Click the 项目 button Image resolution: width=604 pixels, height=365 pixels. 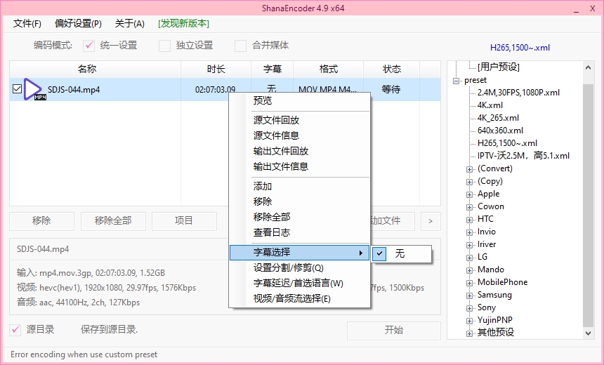tap(184, 221)
